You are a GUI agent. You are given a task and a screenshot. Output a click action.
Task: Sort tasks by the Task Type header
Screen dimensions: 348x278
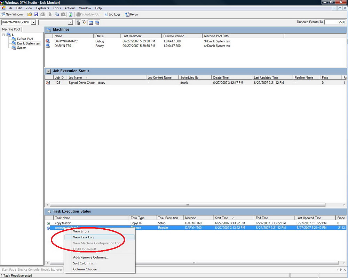[x=142, y=218]
